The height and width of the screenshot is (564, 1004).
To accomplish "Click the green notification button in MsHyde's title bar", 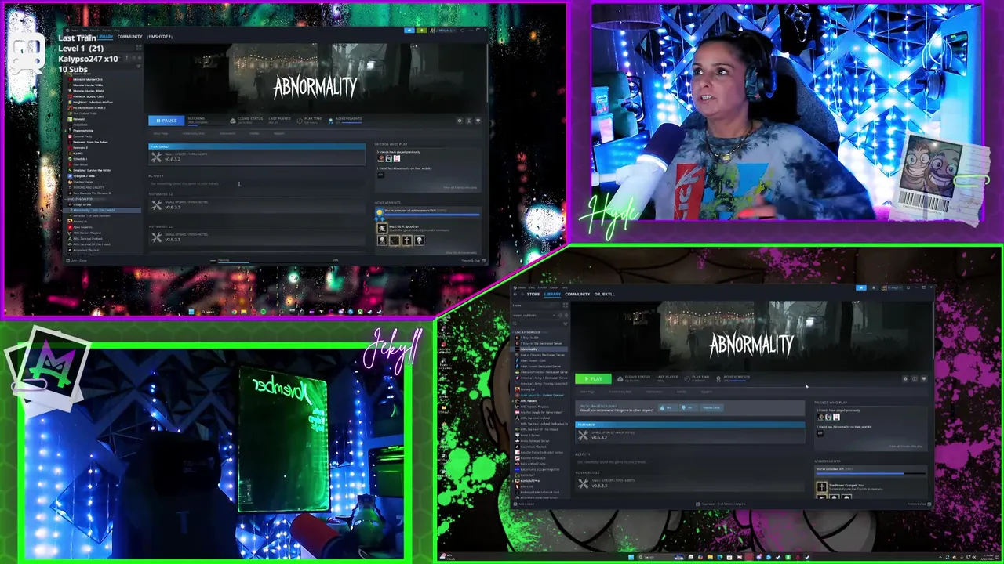I will coord(422,31).
